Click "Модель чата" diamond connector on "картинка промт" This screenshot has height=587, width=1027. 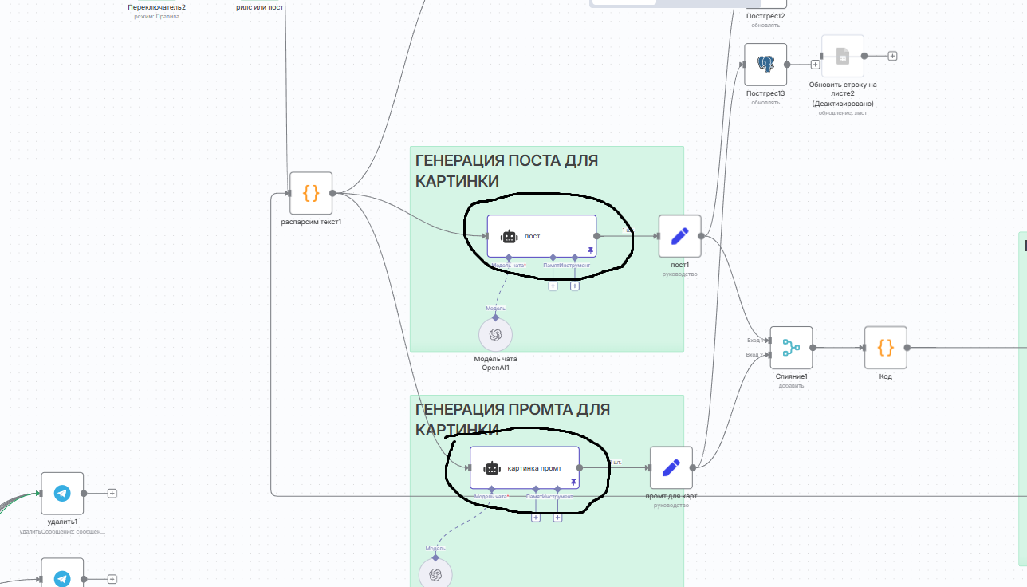click(491, 489)
